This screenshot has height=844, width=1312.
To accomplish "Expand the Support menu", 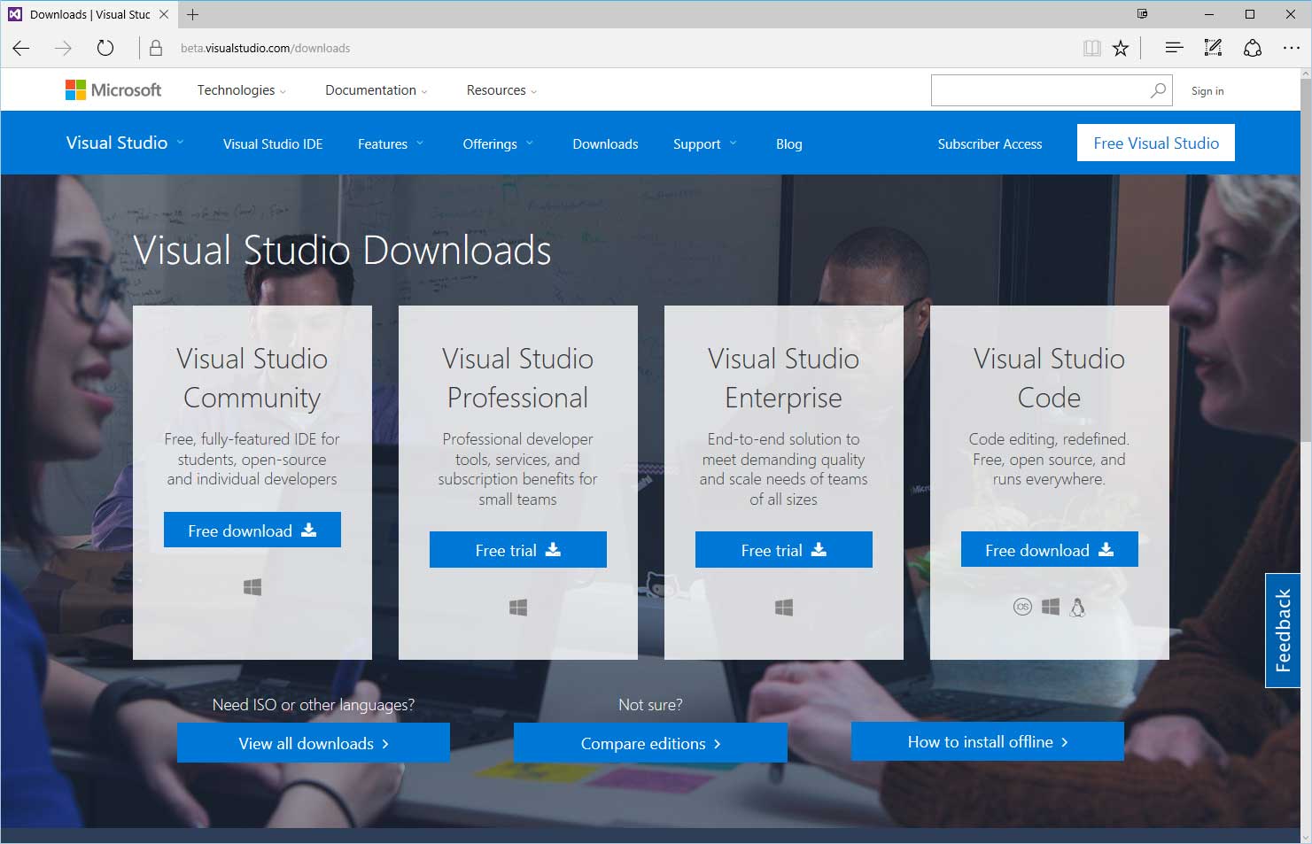I will [704, 143].
